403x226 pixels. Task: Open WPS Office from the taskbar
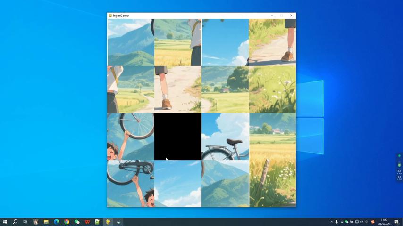click(x=87, y=222)
